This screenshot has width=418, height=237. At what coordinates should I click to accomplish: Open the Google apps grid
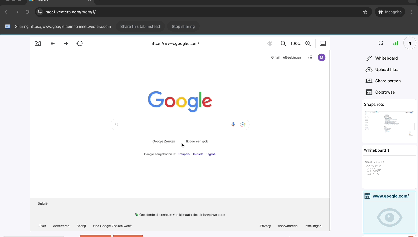(x=310, y=57)
